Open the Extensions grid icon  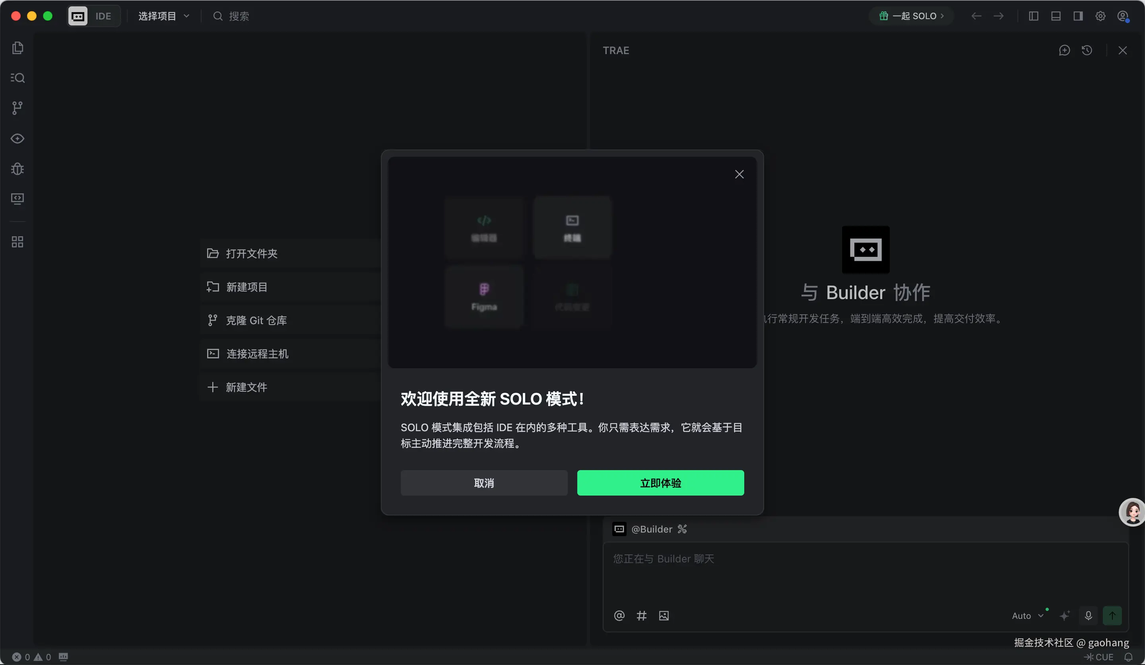click(x=18, y=242)
